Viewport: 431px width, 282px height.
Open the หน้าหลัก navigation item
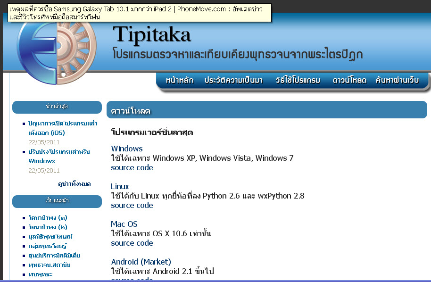(180, 80)
